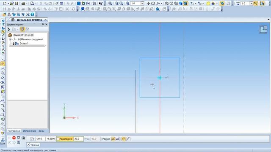271x152 pixels.
Task: Close the Дерево модели panel
Action: (46, 24)
